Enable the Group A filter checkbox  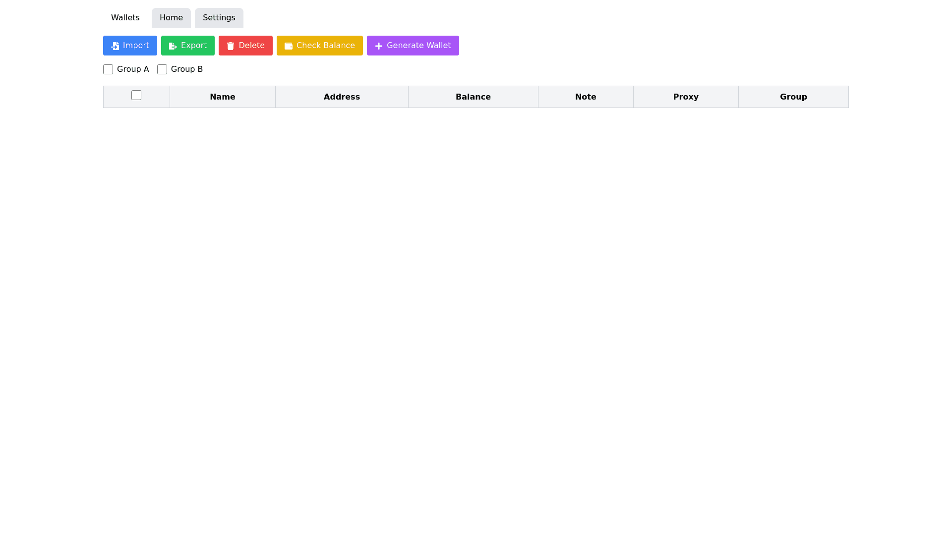tap(108, 69)
